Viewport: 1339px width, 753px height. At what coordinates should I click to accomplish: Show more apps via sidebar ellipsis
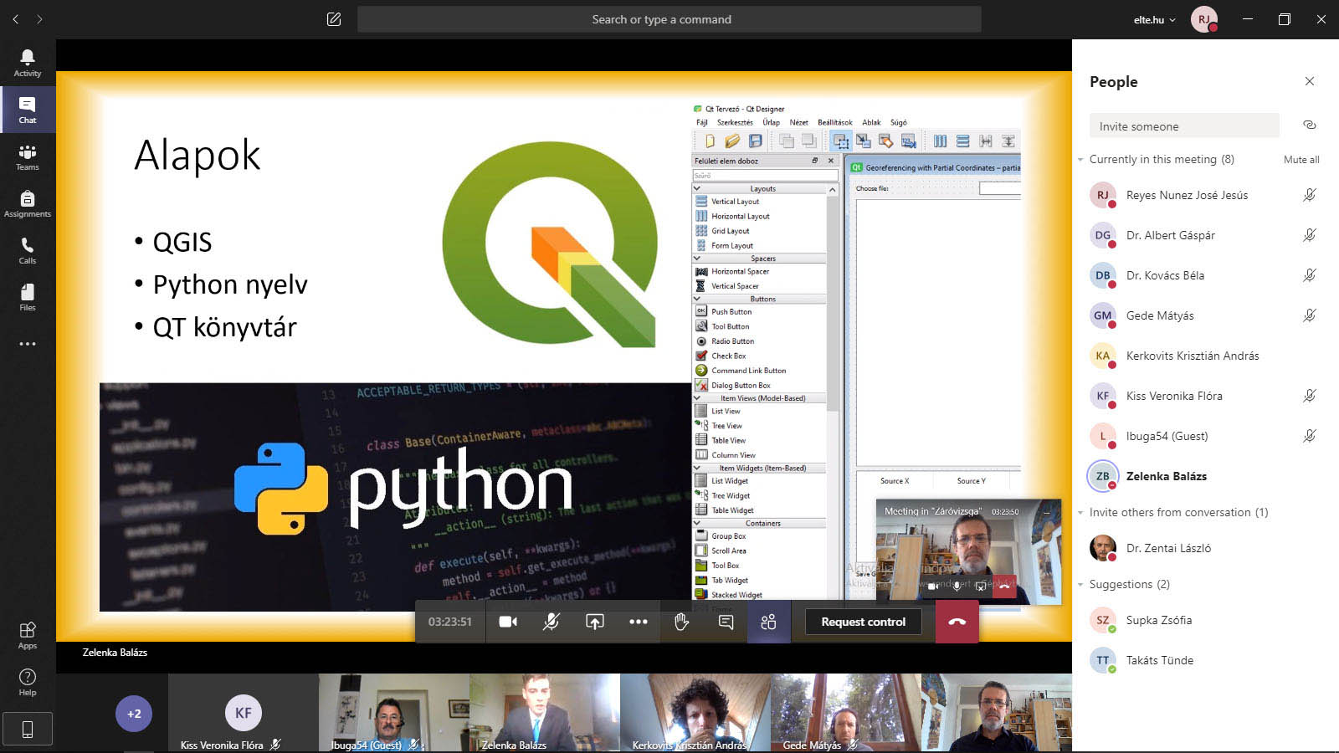[28, 344]
